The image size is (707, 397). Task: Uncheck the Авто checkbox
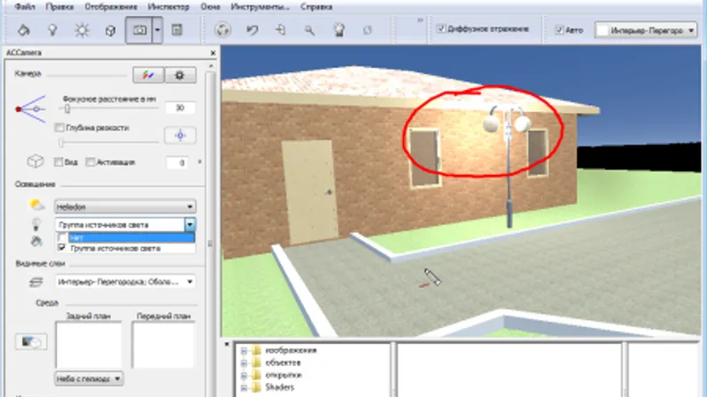pyautogui.click(x=559, y=30)
